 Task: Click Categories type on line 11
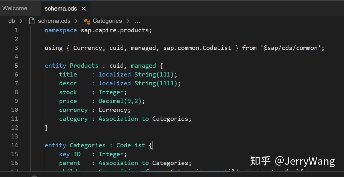pyautogui.click(x=170, y=119)
